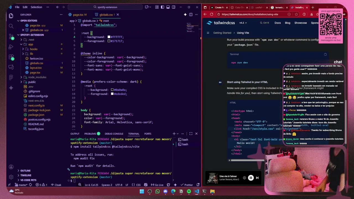The height and width of the screenshot is (199, 354).
Task: Open the ternario Google browser tab
Action: [x=279, y=7]
